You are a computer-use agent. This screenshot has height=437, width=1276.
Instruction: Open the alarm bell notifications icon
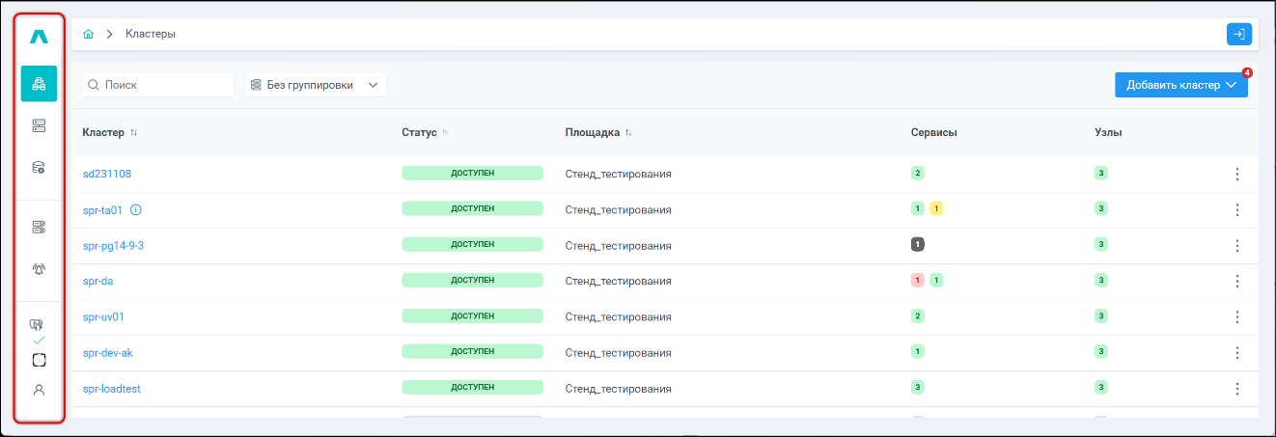pos(39,268)
